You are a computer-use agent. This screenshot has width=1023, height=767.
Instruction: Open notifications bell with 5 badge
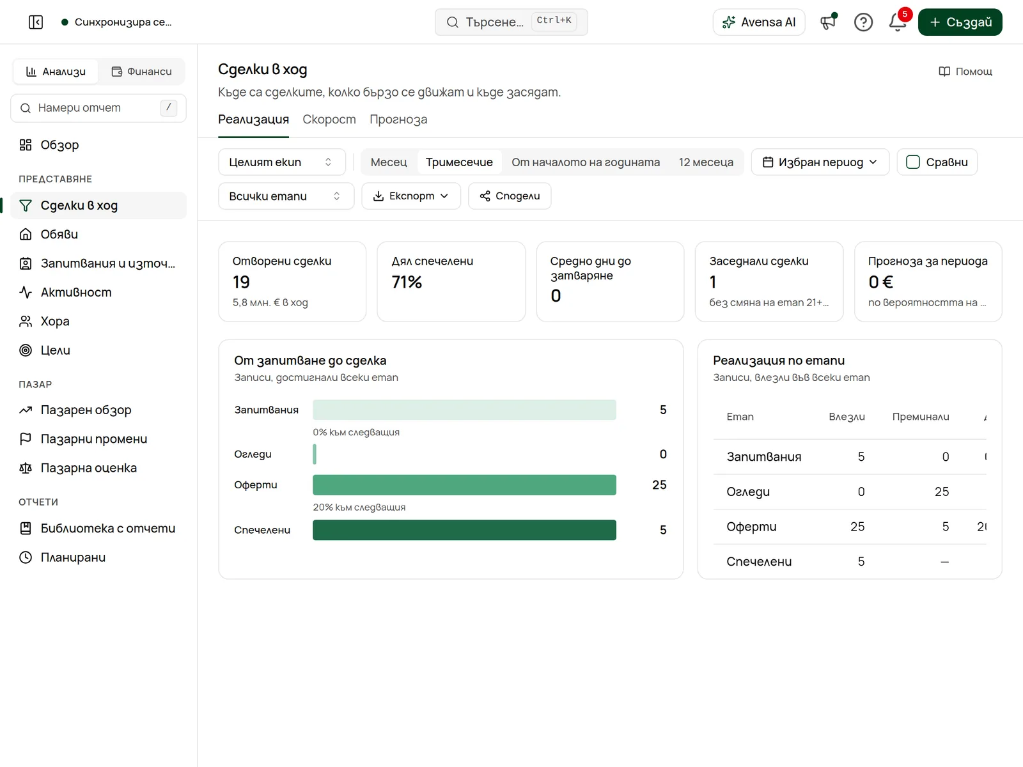pos(898,22)
